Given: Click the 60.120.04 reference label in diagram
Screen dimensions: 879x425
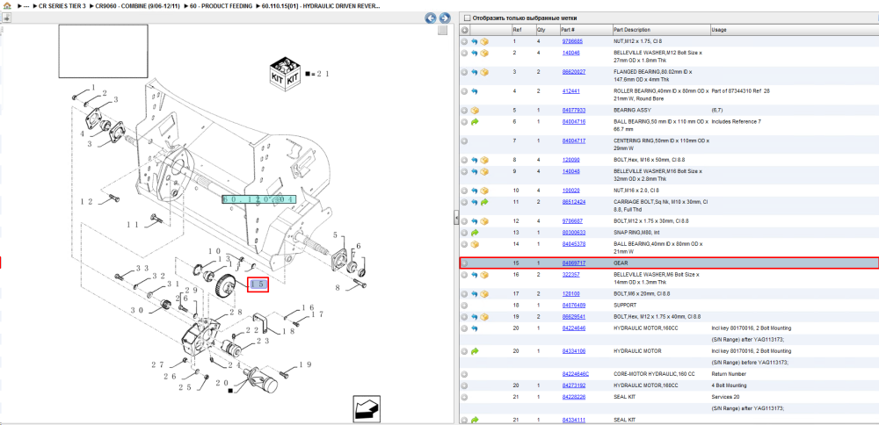Looking at the screenshot, I should (x=258, y=199).
